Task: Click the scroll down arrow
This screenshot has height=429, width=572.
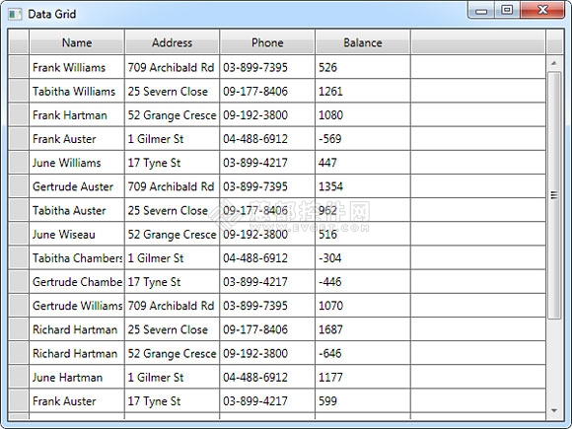Action: click(x=554, y=411)
